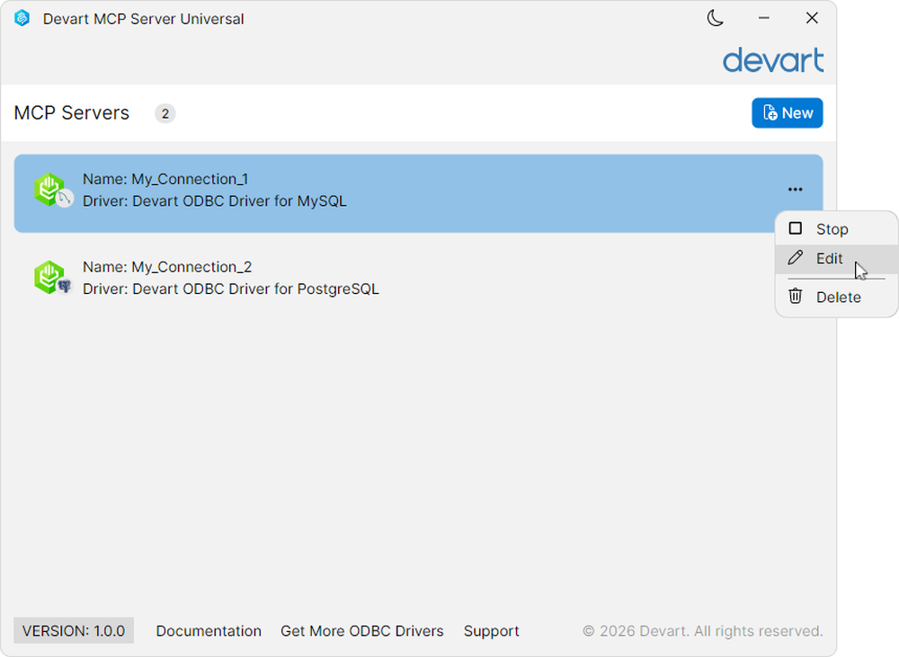
Task: Click the PostgreSQL ODBC driver icon
Action: [x=53, y=278]
